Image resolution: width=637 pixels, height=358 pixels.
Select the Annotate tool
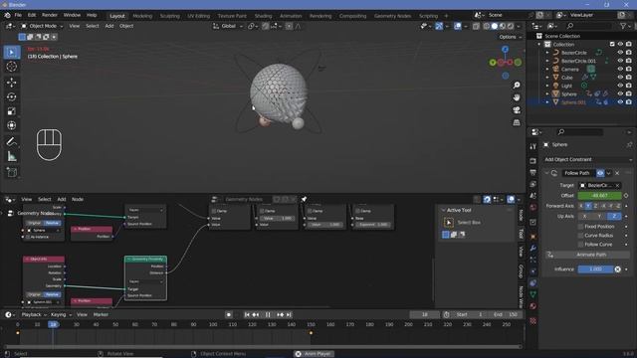click(x=11, y=141)
